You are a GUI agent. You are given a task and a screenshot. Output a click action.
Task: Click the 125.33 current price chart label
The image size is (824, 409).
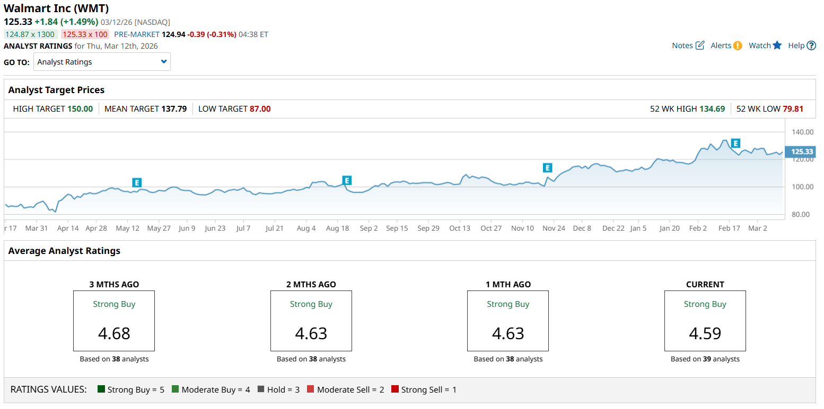(801, 152)
